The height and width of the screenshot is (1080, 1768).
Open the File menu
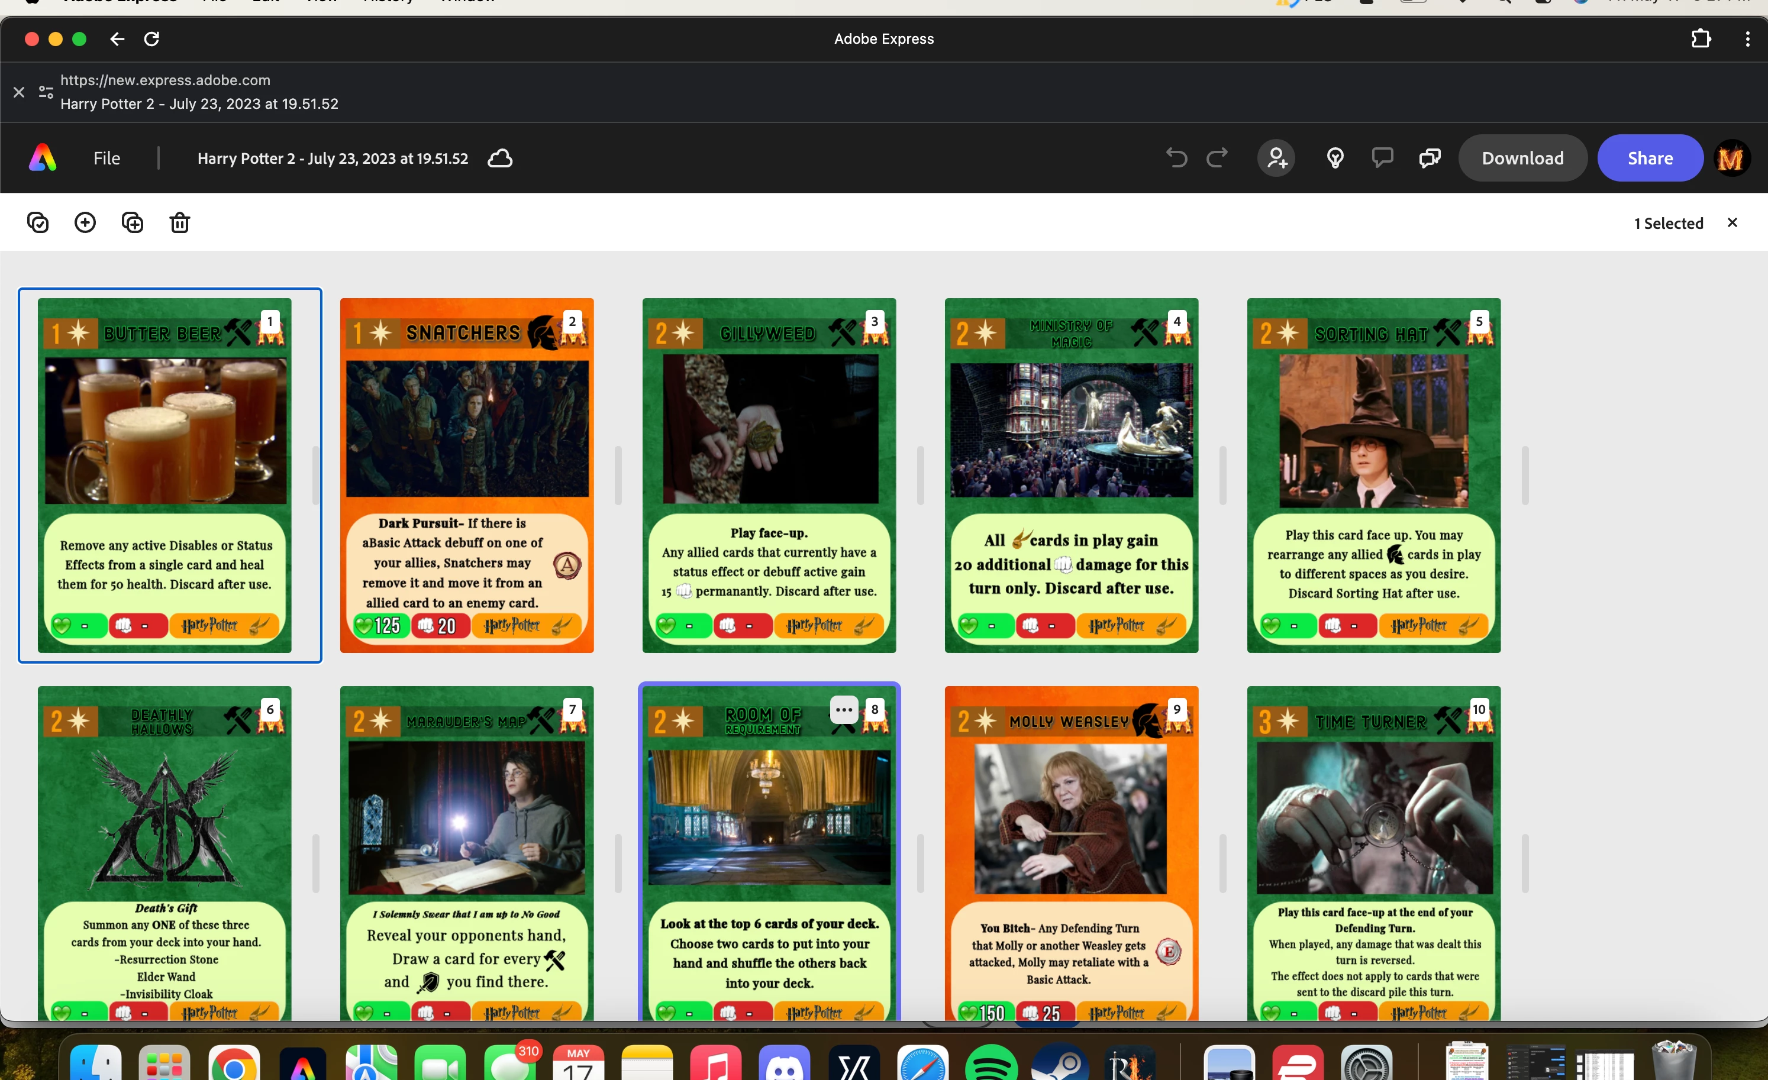pos(106,159)
